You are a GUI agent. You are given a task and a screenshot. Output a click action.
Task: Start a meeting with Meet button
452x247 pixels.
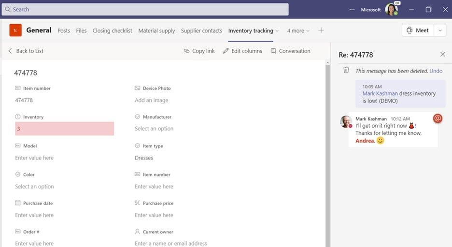coord(418,30)
